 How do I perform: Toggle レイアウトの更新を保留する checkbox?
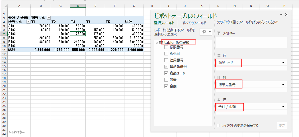click(218, 125)
